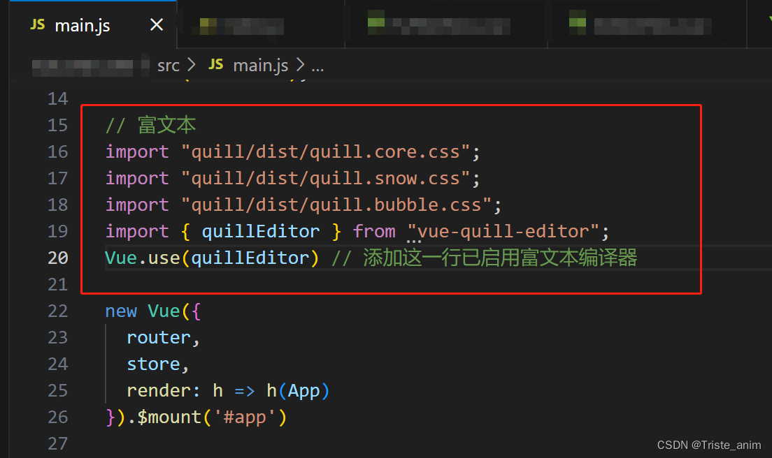Screen dimensions: 772x458
Task: Click the yellow JS icon in the breadcrumb bar
Action: point(215,65)
